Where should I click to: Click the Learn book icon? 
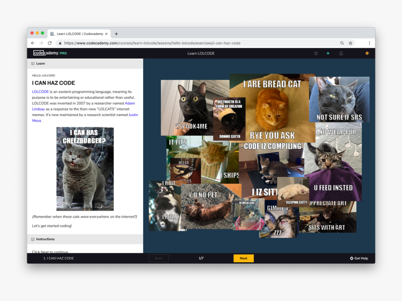tap(33, 64)
